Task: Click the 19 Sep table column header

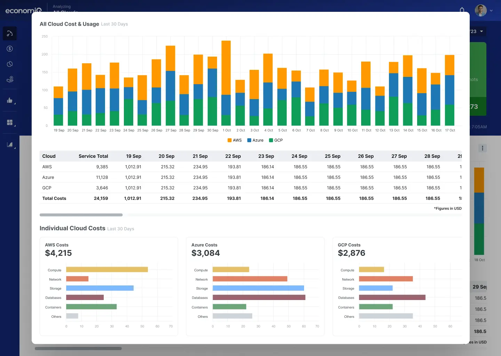Action: click(134, 156)
